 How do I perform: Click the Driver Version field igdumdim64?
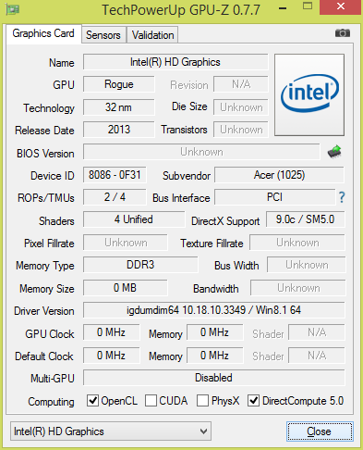click(213, 310)
